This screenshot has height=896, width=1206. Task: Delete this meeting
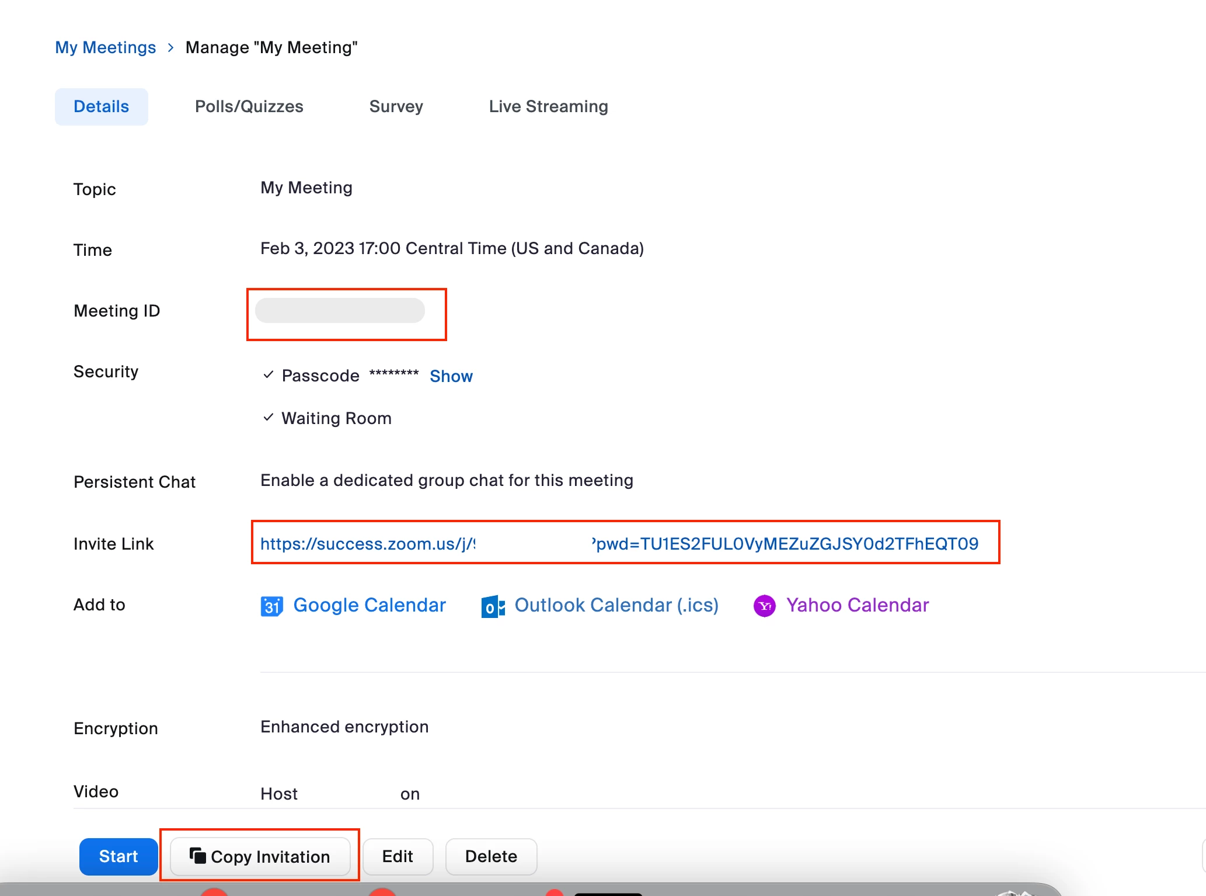tap(491, 856)
